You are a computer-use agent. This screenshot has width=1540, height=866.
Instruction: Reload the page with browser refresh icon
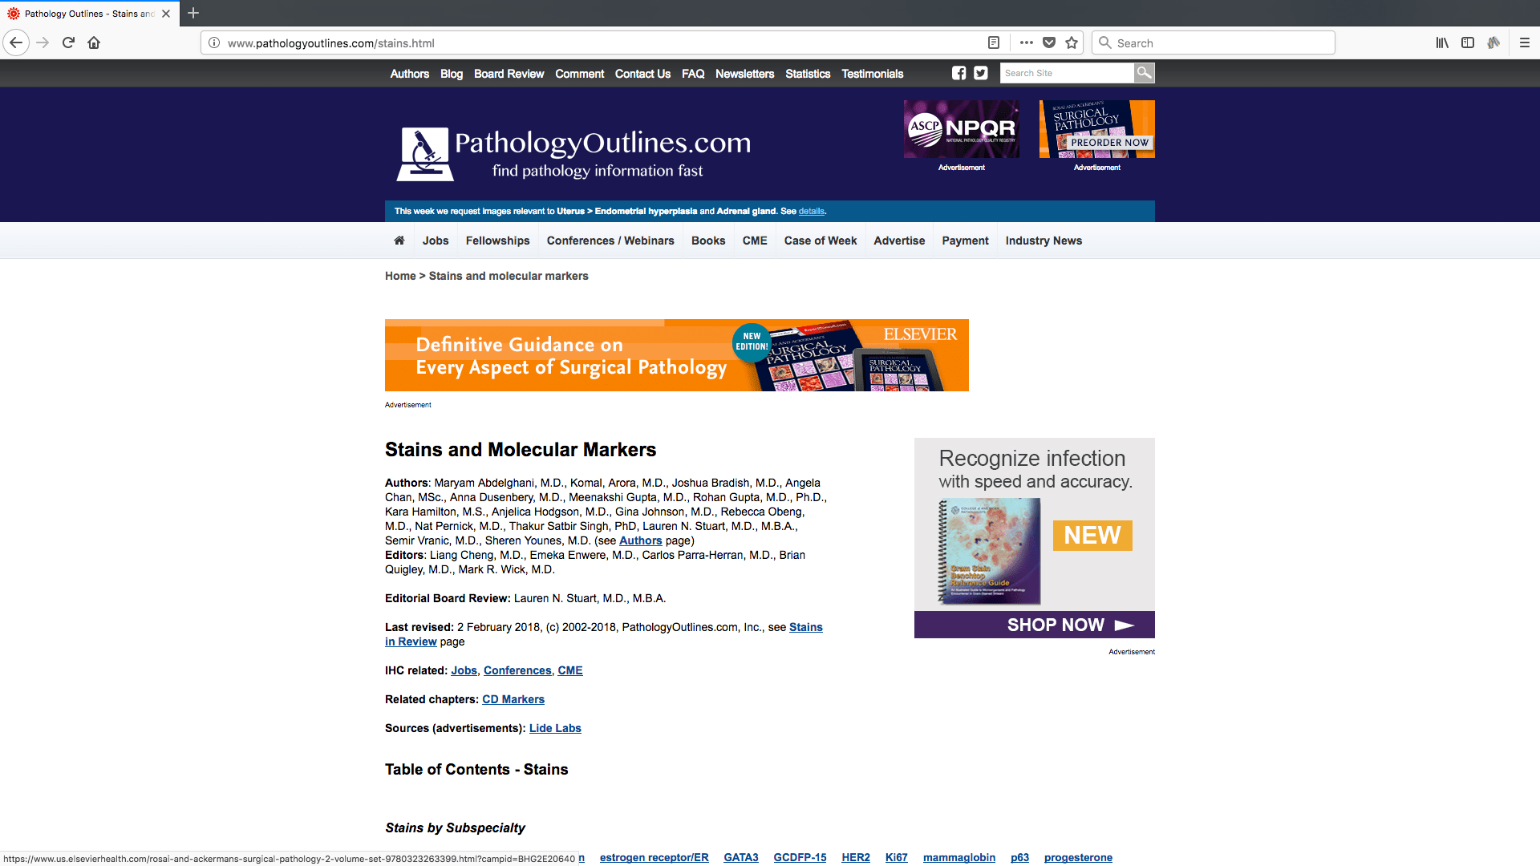68,43
